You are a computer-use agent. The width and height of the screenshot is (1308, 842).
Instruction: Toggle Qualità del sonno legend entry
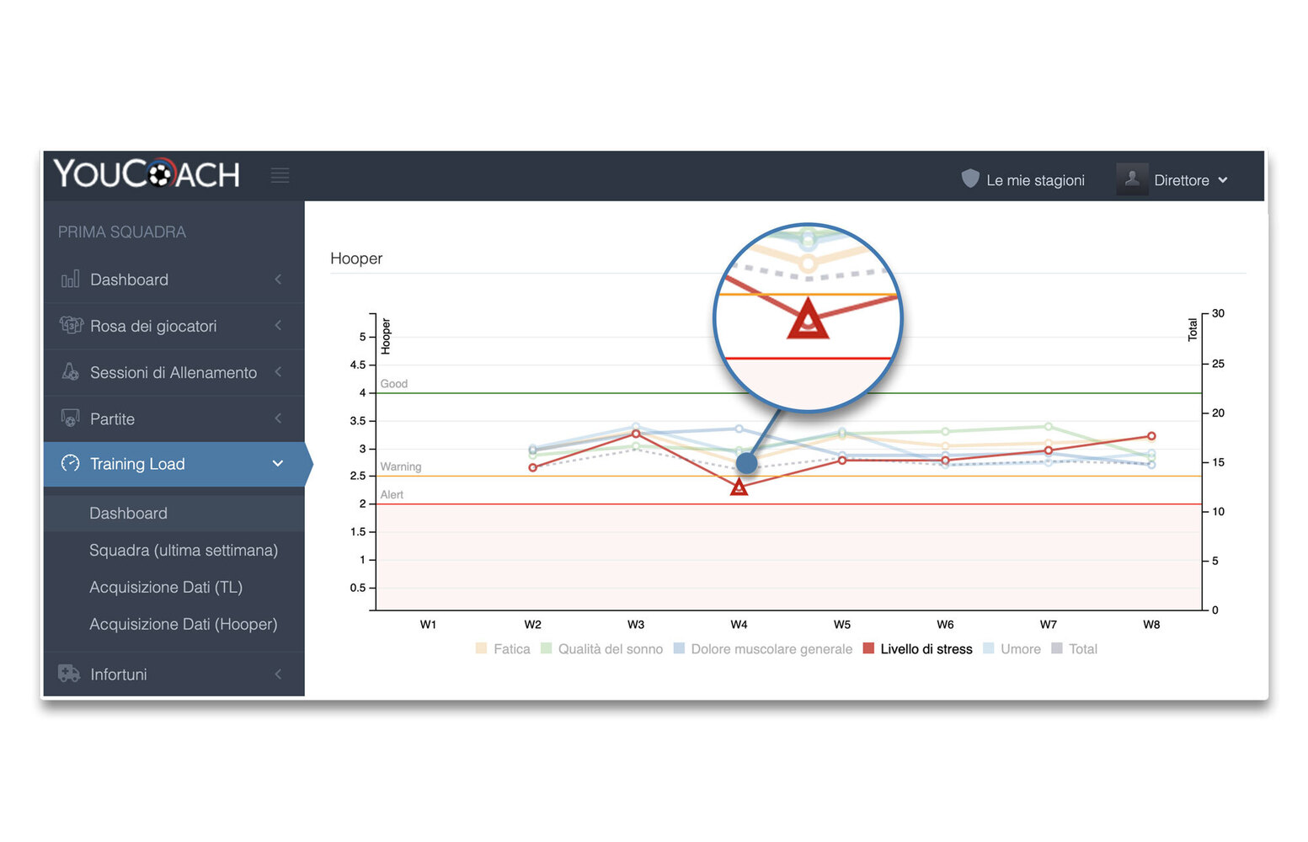tap(601, 649)
